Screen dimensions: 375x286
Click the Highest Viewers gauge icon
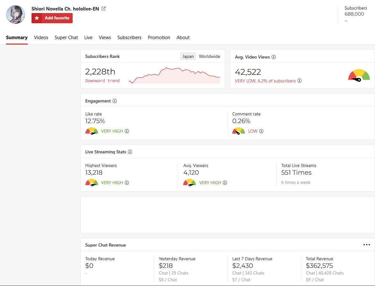point(91,183)
